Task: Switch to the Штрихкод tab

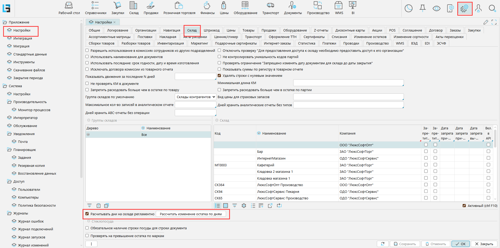Action: tap(211, 30)
